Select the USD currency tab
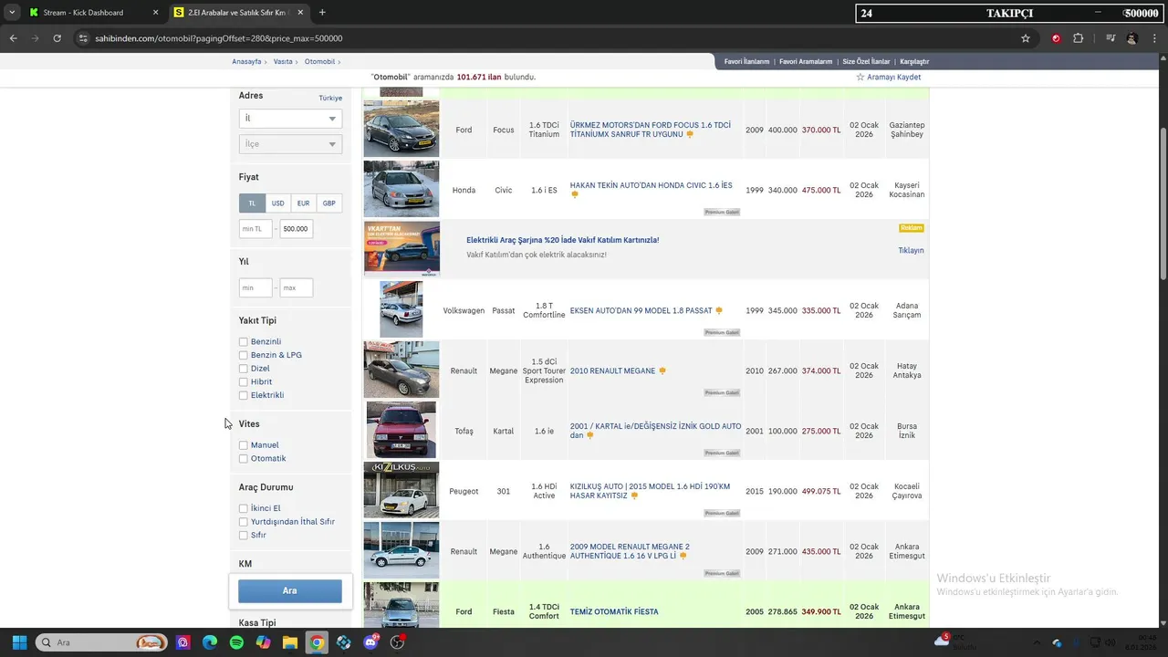The width and height of the screenshot is (1168, 657). click(x=277, y=203)
